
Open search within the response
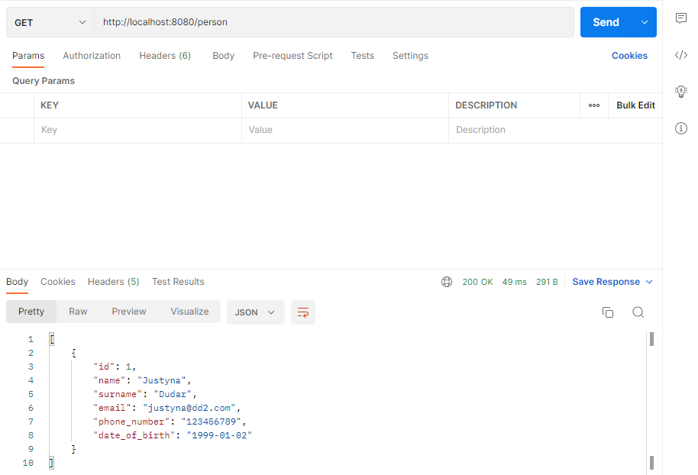coord(638,312)
